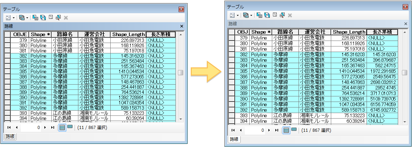
Task: Toggle Show selected records view in right window
Action: [294, 130]
